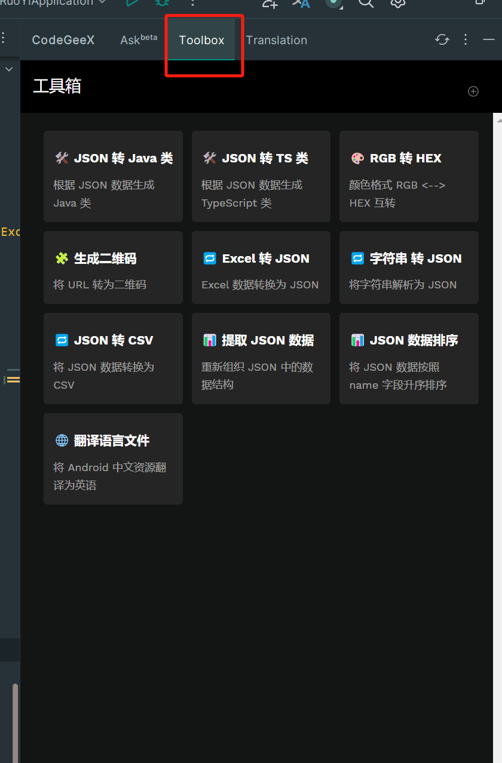The height and width of the screenshot is (763, 502).
Task: Open the Ask beta tab
Action: pos(139,40)
